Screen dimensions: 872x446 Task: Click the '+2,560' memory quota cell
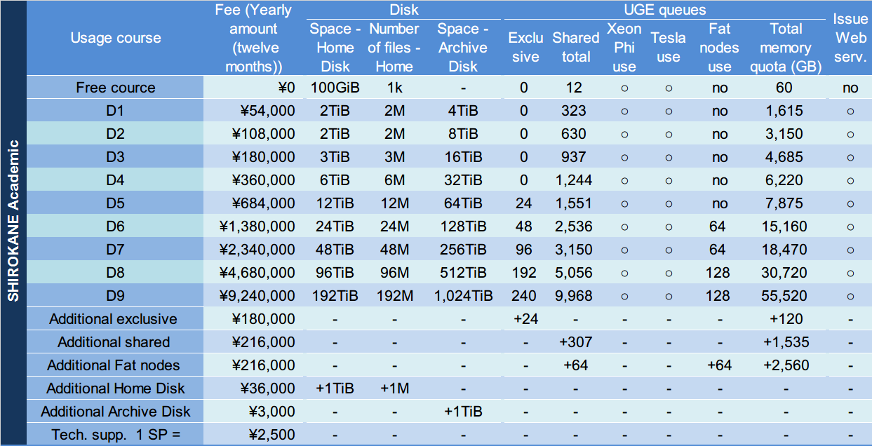tap(785, 365)
